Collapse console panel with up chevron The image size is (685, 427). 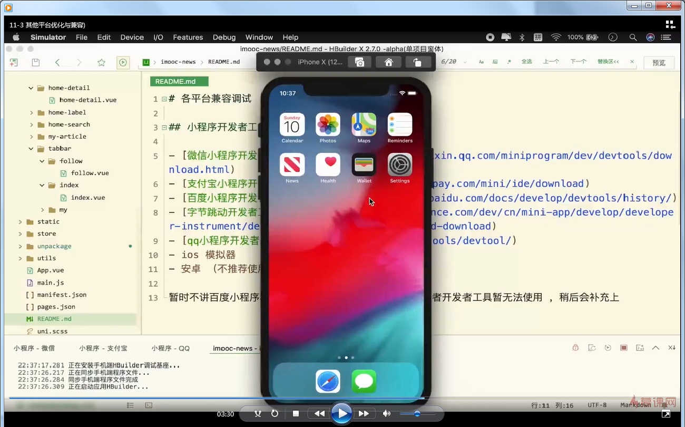655,348
